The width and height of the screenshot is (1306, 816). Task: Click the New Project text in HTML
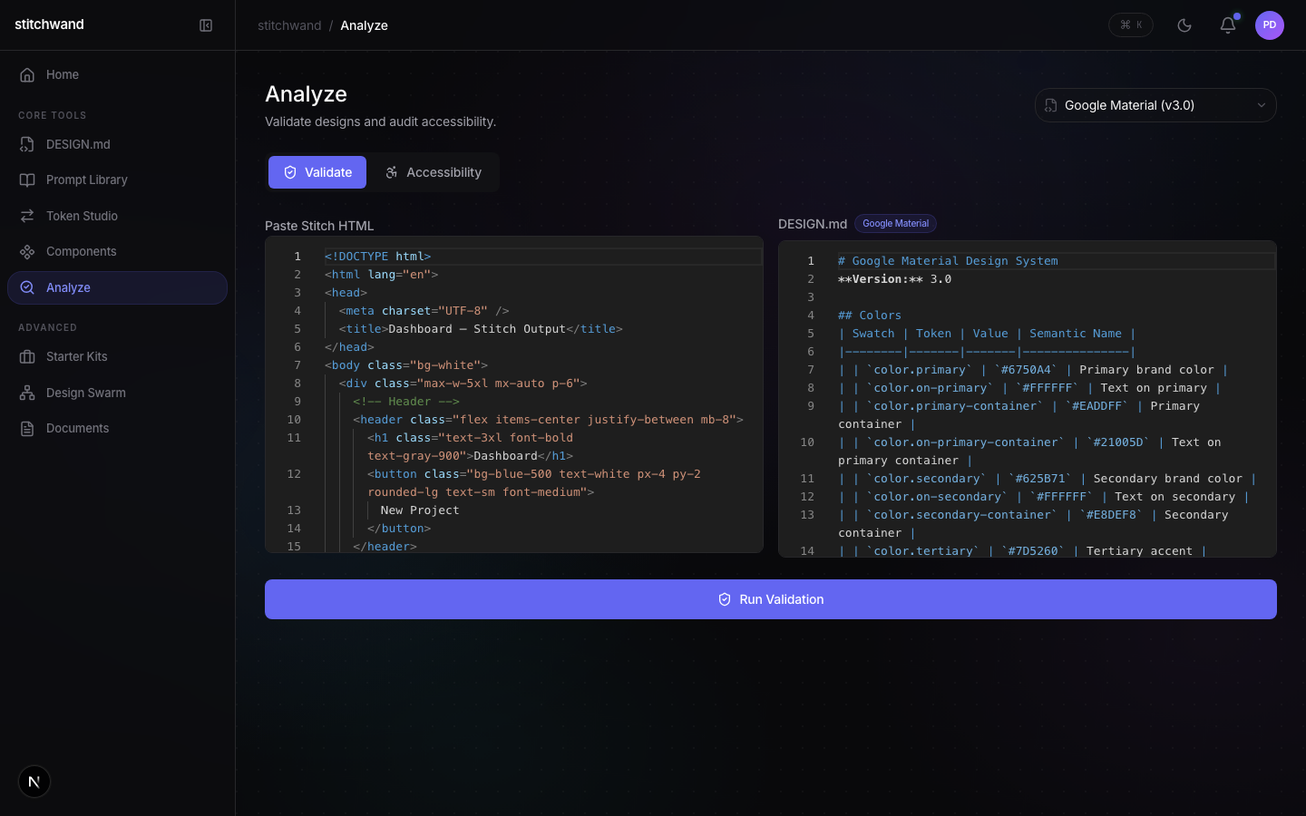pyautogui.click(x=420, y=510)
